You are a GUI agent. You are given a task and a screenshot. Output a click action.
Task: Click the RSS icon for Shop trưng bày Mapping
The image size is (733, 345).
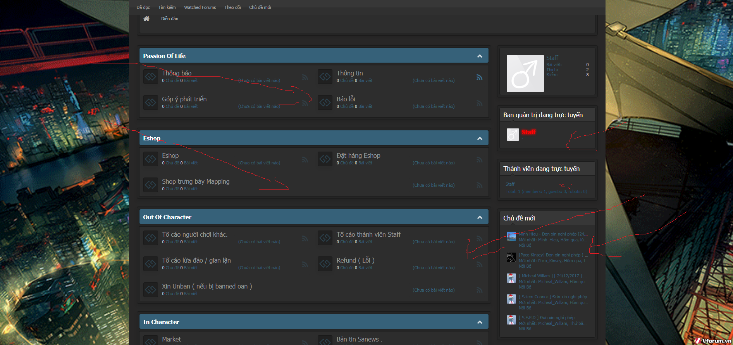[479, 185]
